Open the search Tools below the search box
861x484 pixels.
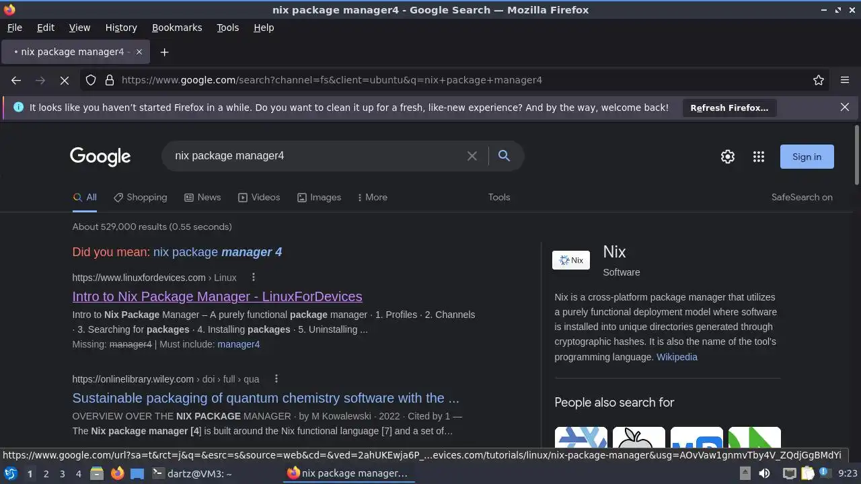499,197
